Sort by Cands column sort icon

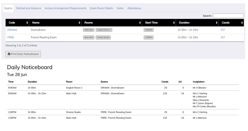tap(242, 23)
